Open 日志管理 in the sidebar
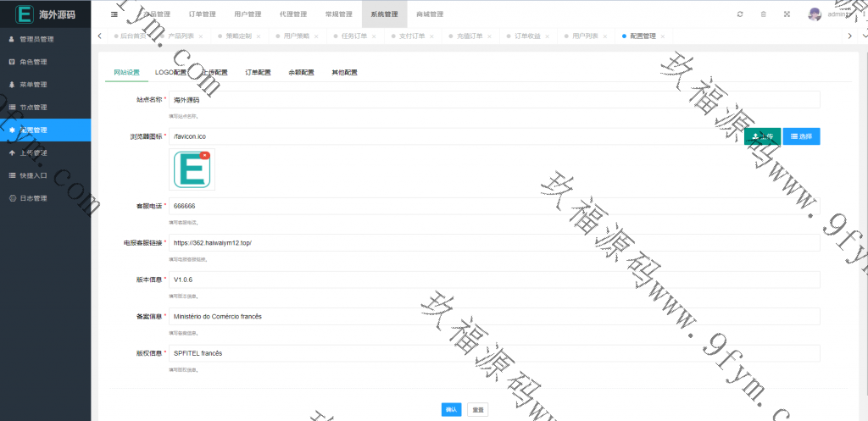The height and width of the screenshot is (421, 868). pyautogui.click(x=33, y=198)
